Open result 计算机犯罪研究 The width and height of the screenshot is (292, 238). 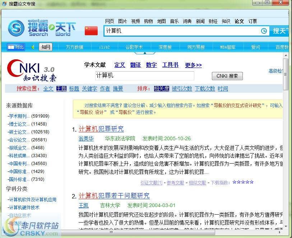click(101, 129)
